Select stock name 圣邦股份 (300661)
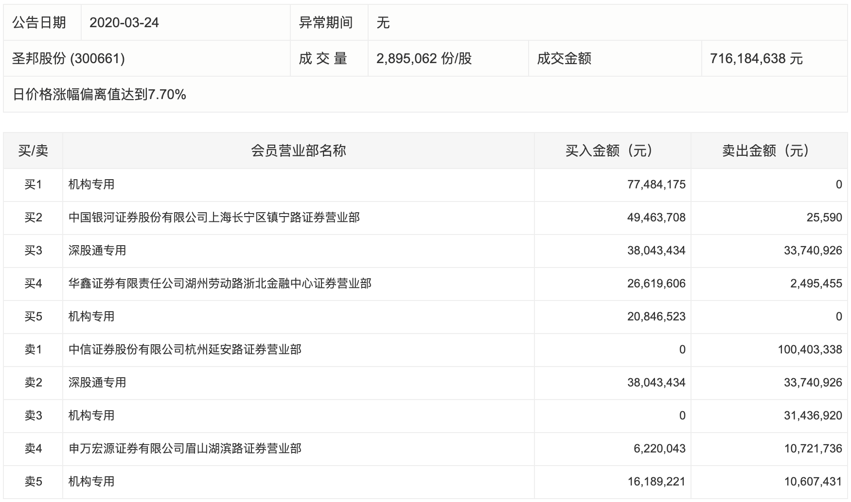Image resolution: width=851 pixels, height=502 pixels. (69, 59)
